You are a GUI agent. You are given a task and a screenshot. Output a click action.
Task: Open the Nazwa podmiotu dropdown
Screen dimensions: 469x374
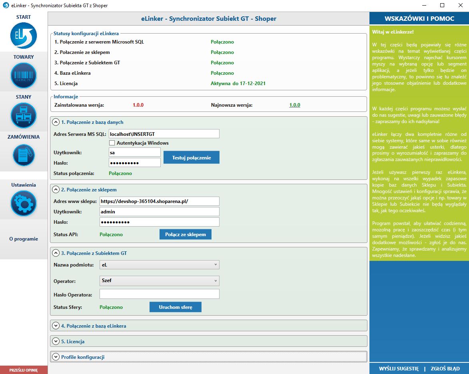coord(159,265)
